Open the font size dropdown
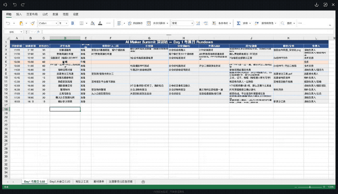 coord(66,23)
